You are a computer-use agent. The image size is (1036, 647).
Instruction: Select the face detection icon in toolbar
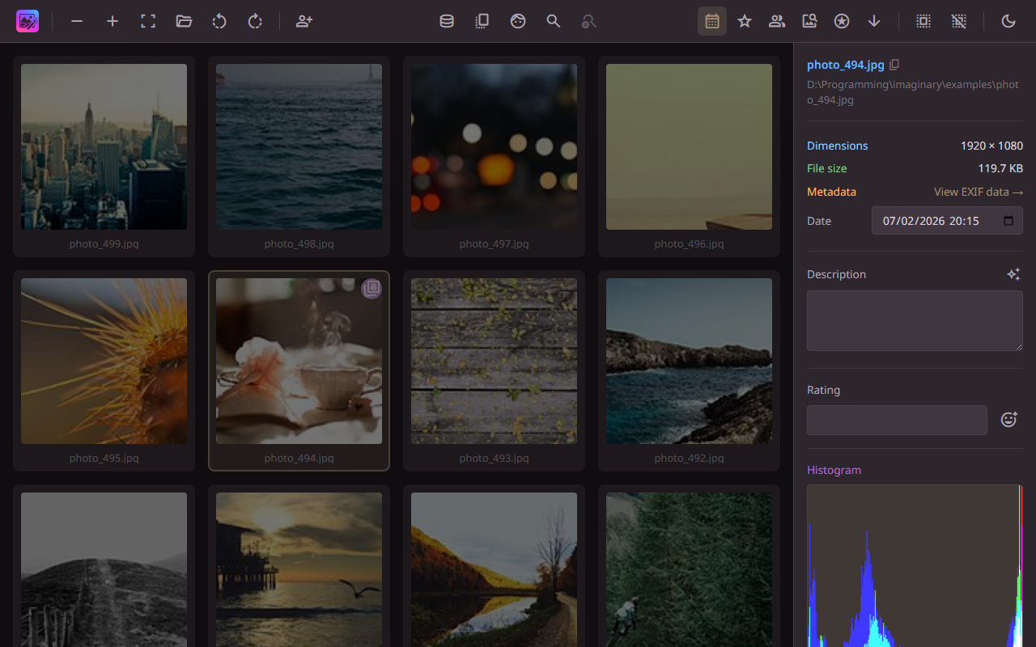coord(517,21)
